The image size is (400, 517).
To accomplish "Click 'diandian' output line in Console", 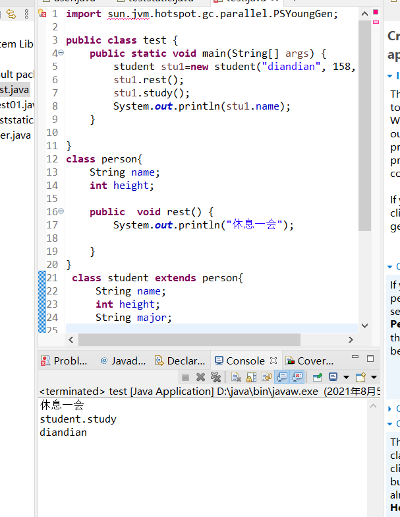I will (x=63, y=432).
